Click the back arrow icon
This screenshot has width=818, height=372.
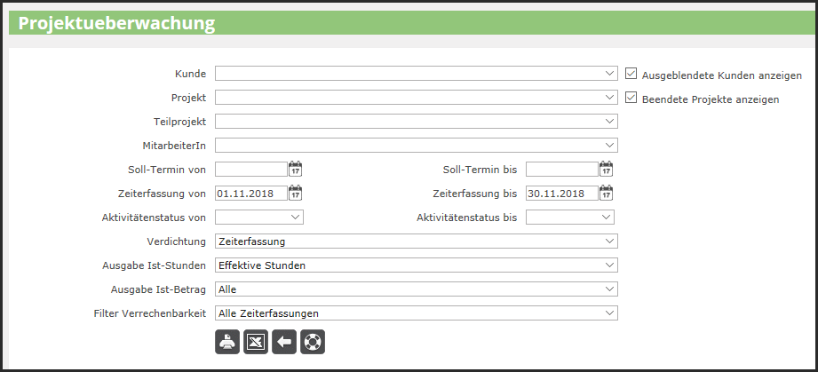[x=284, y=343]
